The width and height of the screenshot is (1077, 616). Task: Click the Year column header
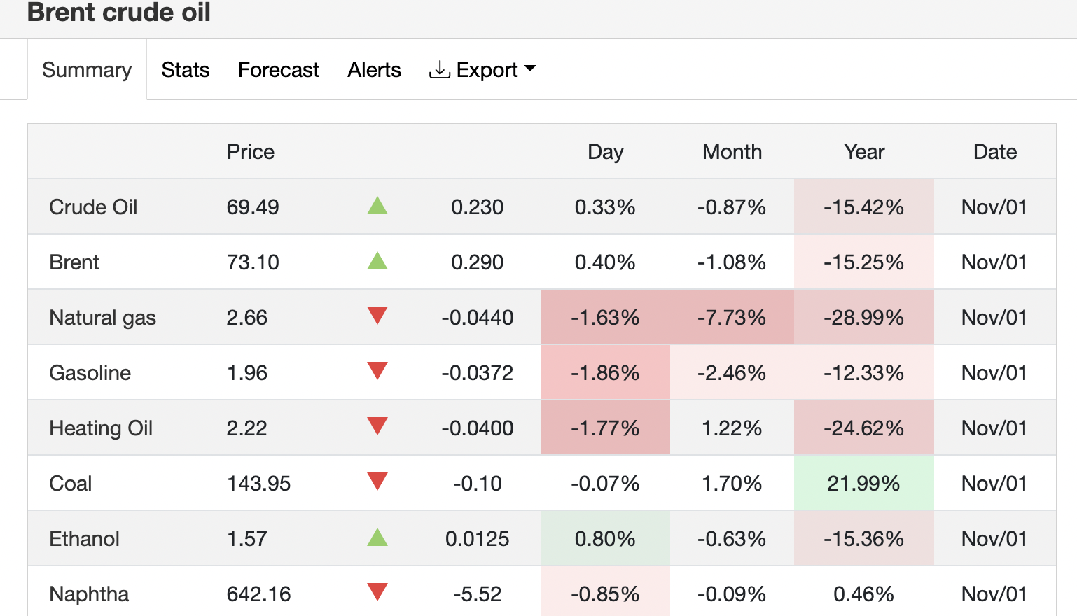click(x=865, y=152)
